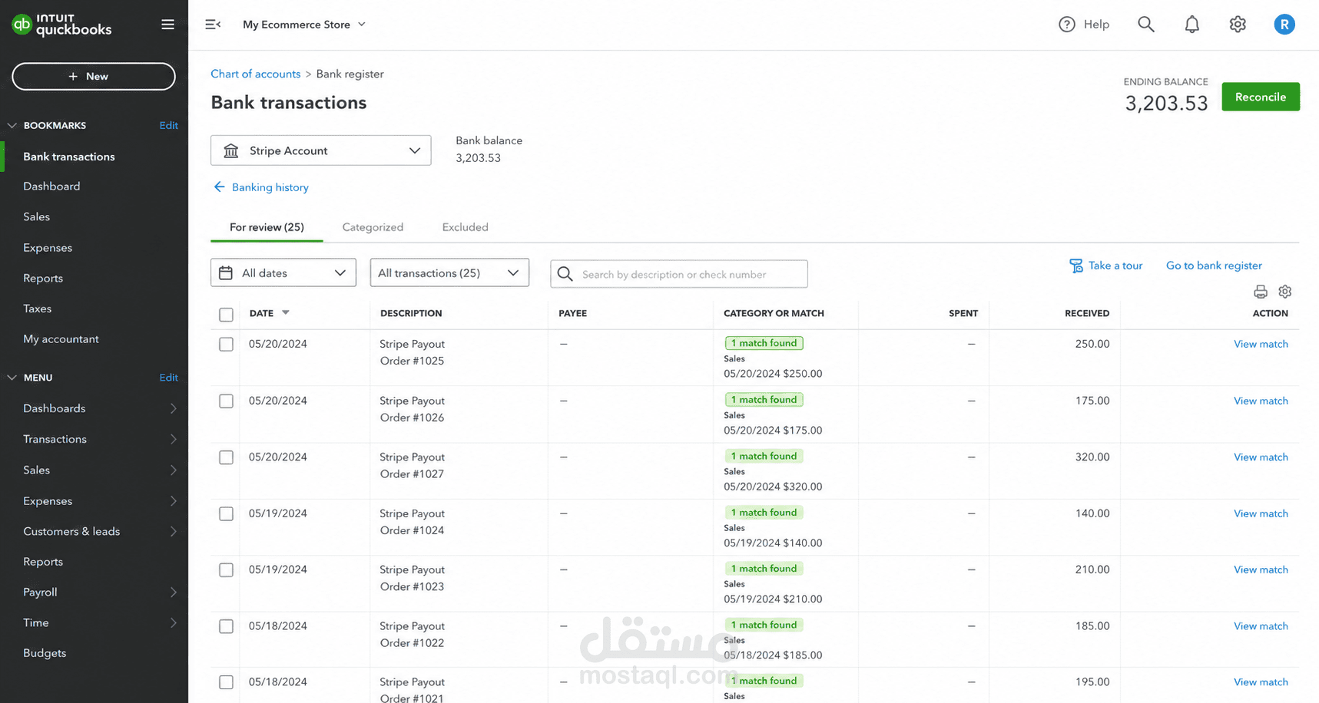Image resolution: width=1319 pixels, height=703 pixels.
Task: Click Go to bank register link
Action: tap(1214, 266)
